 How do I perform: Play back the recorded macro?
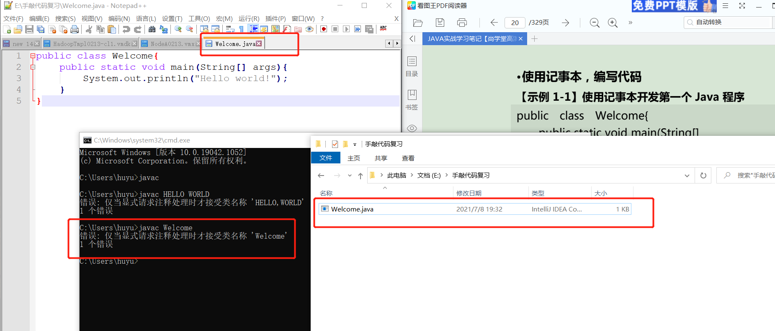[x=346, y=29]
